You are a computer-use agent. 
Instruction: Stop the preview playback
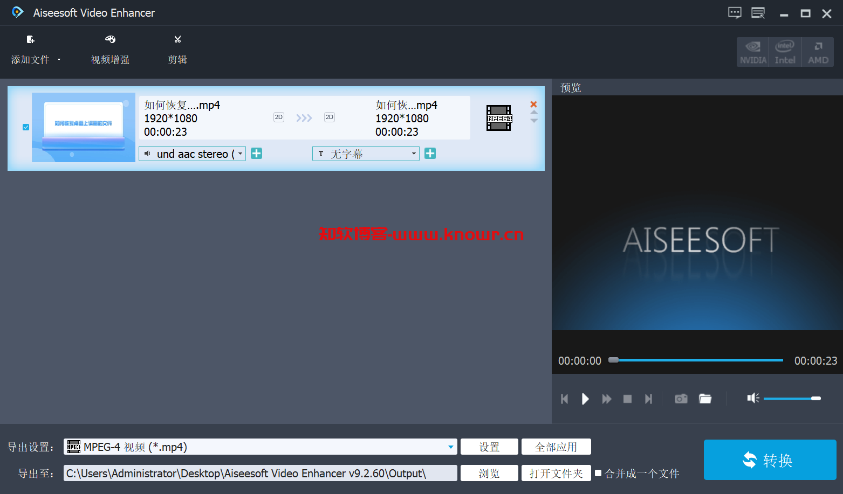(627, 399)
